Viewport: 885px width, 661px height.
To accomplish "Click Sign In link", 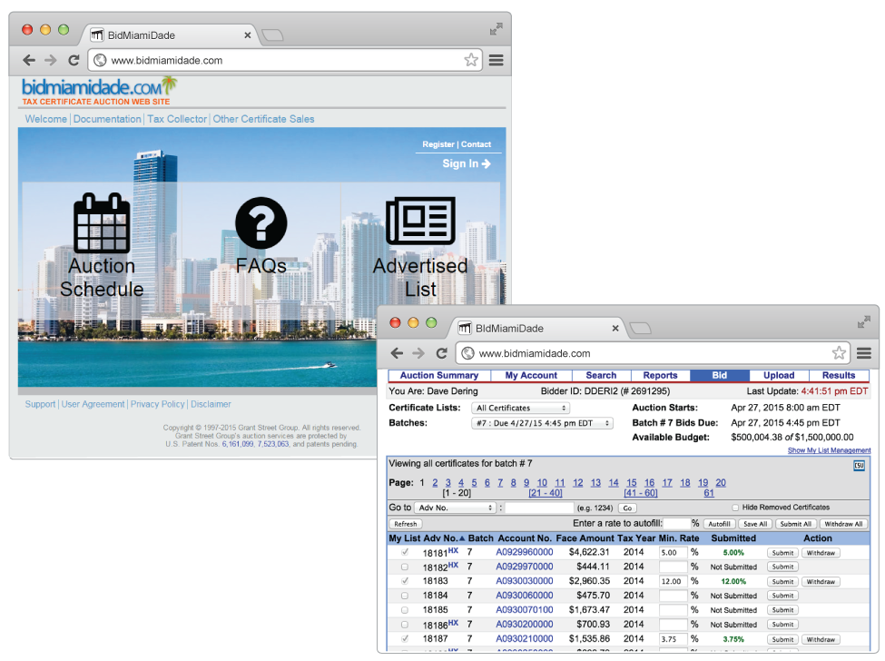I will (x=467, y=163).
